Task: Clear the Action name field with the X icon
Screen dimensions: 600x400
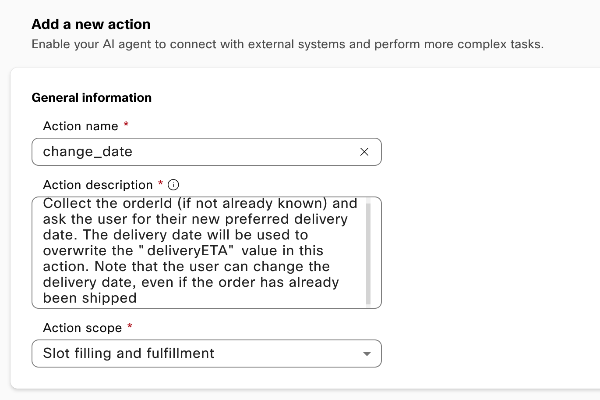Action: [364, 152]
